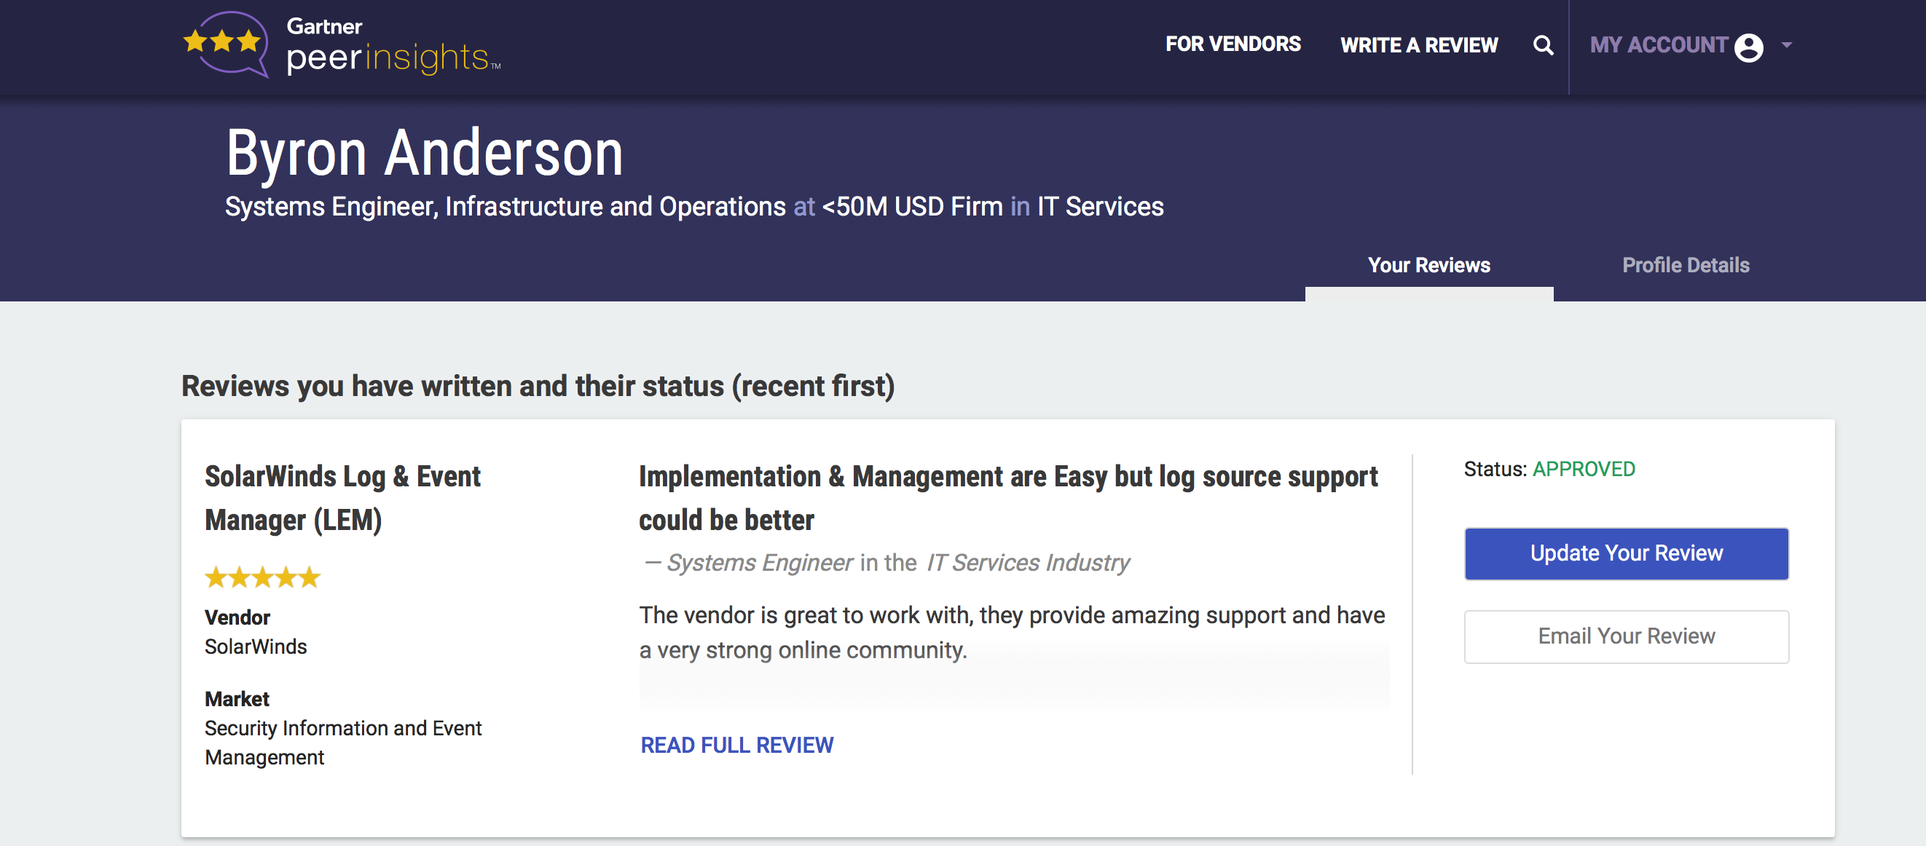Image resolution: width=1926 pixels, height=846 pixels.
Task: Click the five-star rating on the review
Action: [262, 577]
